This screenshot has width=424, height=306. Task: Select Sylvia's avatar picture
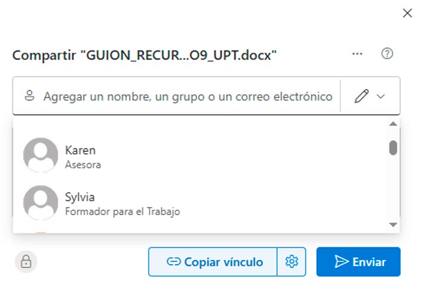point(41,202)
